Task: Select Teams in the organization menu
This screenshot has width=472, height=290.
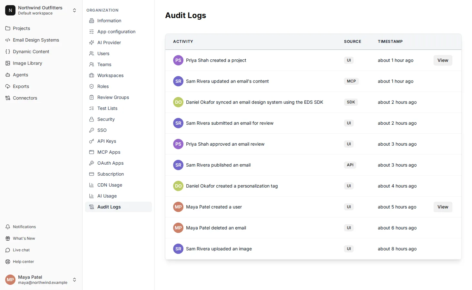Action: coord(118,64)
